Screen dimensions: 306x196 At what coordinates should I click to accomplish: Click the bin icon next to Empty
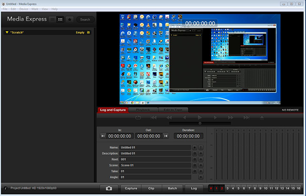88,32
